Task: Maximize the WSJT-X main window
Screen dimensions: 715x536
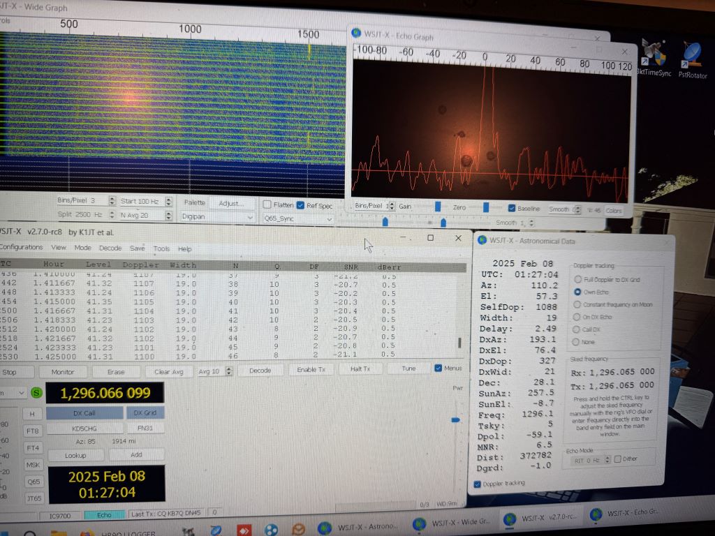Action: pyautogui.click(x=430, y=238)
